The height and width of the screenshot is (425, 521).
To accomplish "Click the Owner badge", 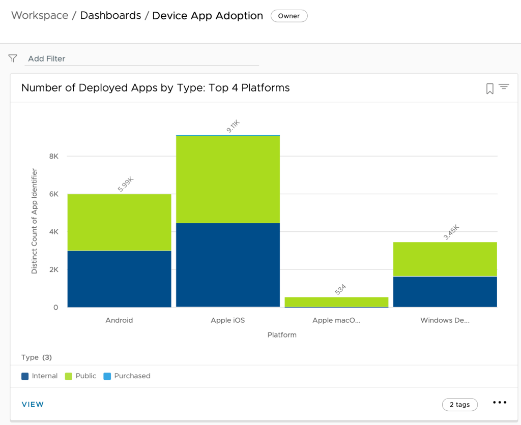I will [x=288, y=16].
